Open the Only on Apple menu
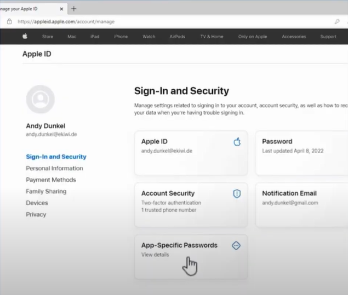Screen dimensions: 348x295 [x=252, y=37]
